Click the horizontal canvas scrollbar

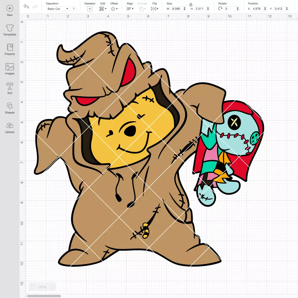[44, 296]
